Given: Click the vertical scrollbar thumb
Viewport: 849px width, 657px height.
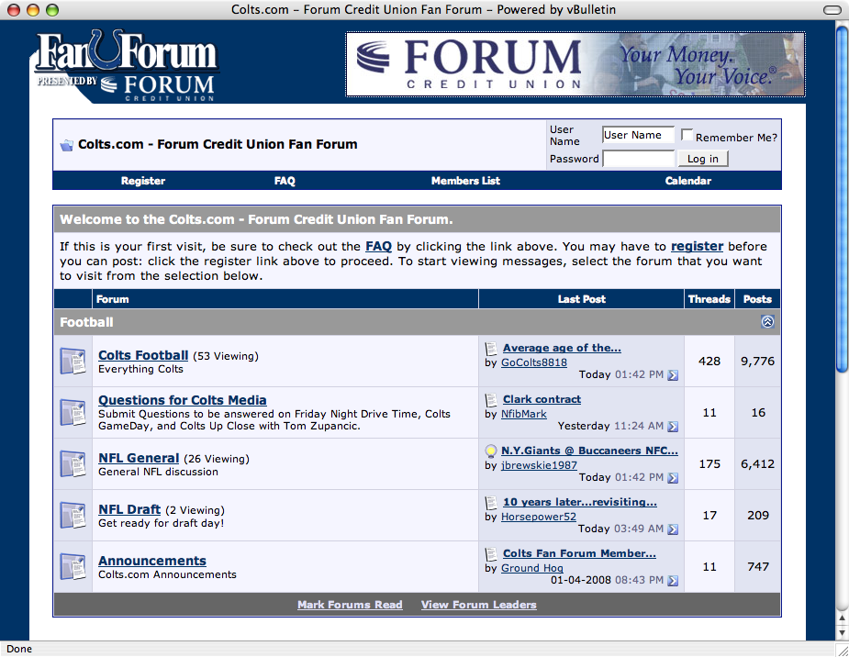Looking at the screenshot, I should (842, 200).
